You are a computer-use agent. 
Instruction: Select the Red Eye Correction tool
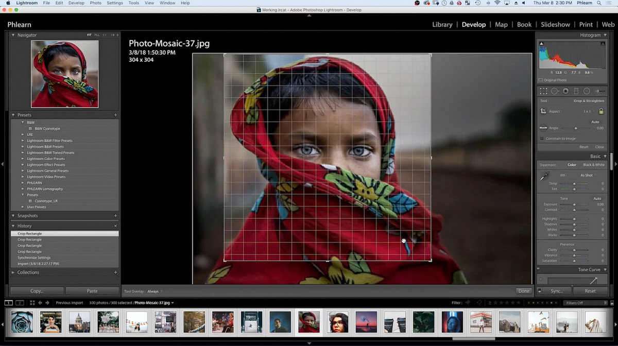(x=565, y=91)
